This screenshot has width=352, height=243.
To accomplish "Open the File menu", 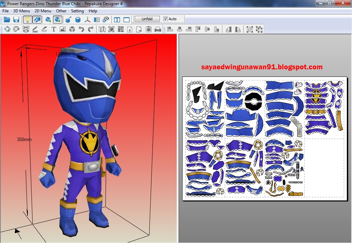I will coord(5,11).
